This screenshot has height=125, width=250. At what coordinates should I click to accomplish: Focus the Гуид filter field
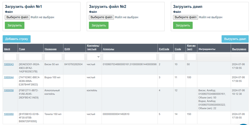30,57
